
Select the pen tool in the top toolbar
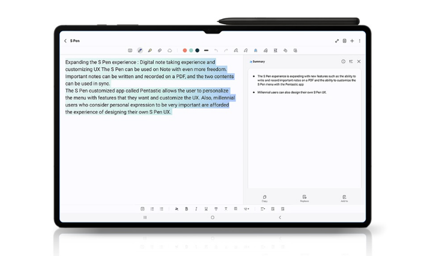[140, 50]
